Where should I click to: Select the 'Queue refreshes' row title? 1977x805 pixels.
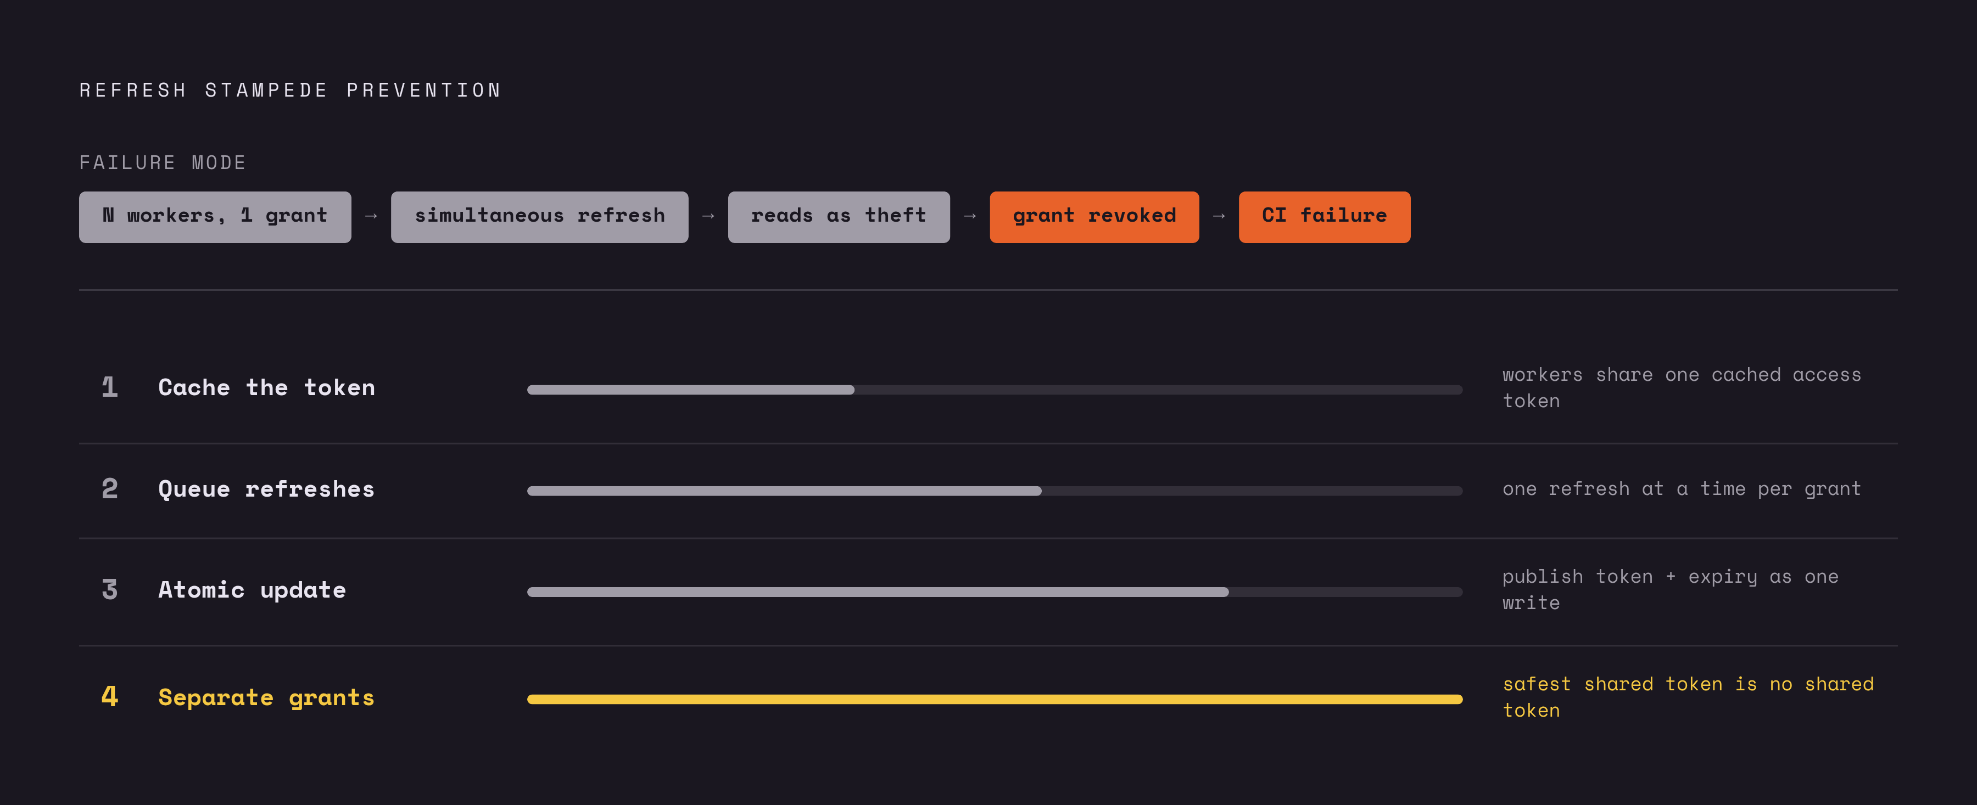pyautogui.click(x=266, y=489)
